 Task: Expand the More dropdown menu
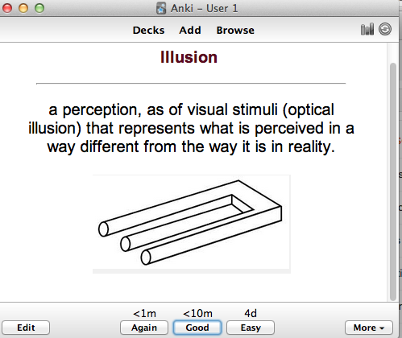click(x=369, y=328)
